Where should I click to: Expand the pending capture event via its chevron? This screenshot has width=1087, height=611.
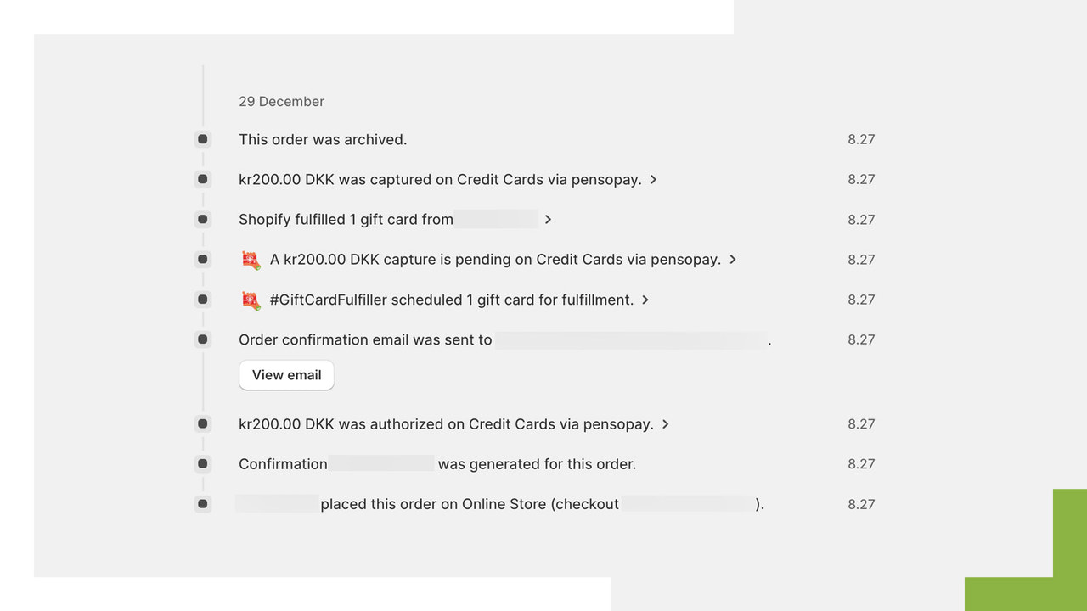click(732, 259)
